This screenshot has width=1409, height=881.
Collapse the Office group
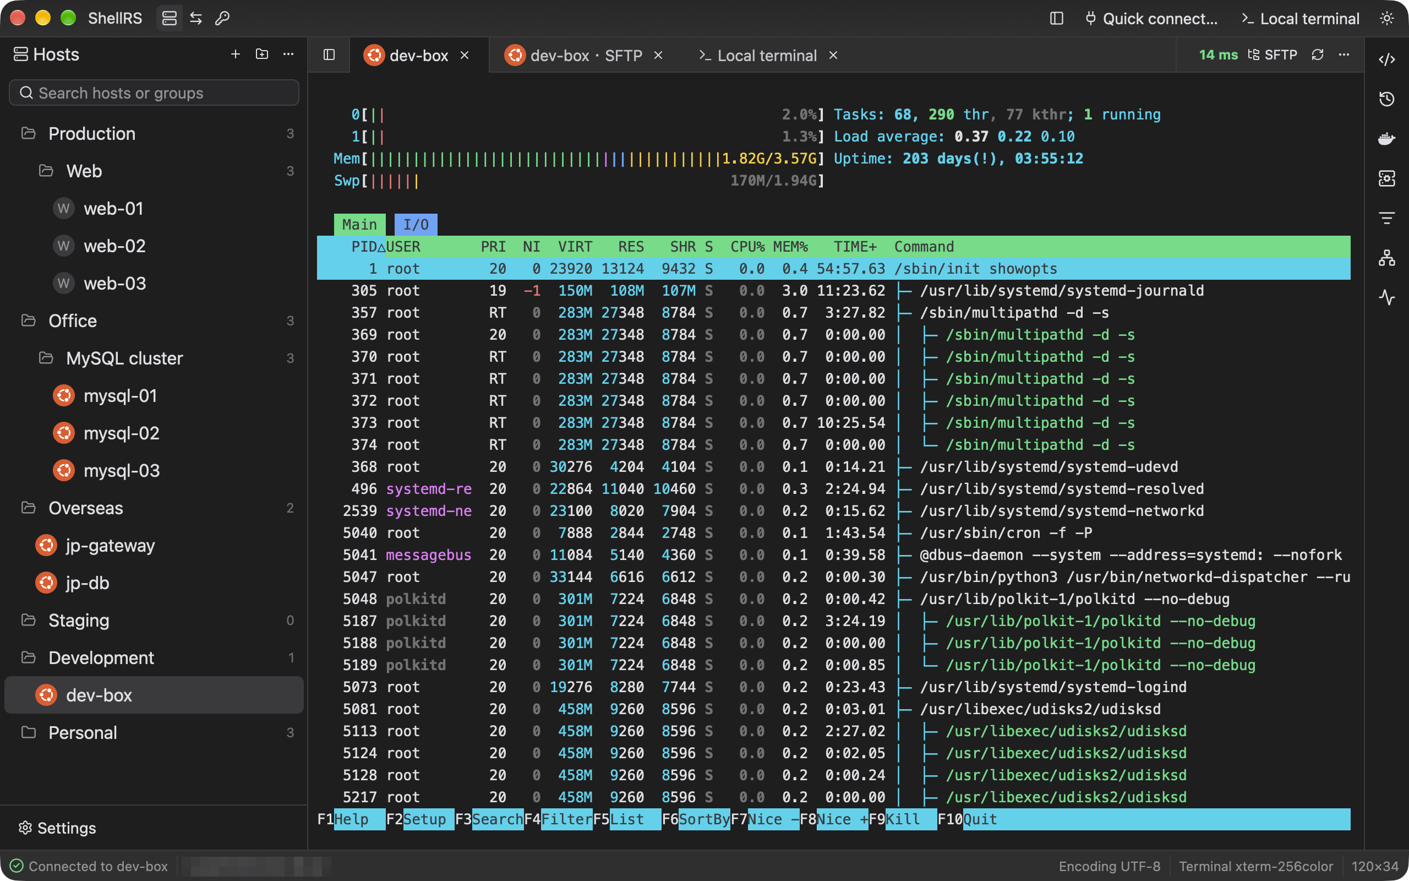(154, 320)
